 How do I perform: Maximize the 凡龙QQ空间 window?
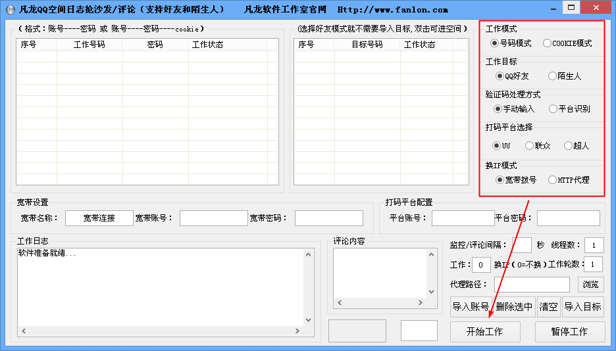(571, 7)
